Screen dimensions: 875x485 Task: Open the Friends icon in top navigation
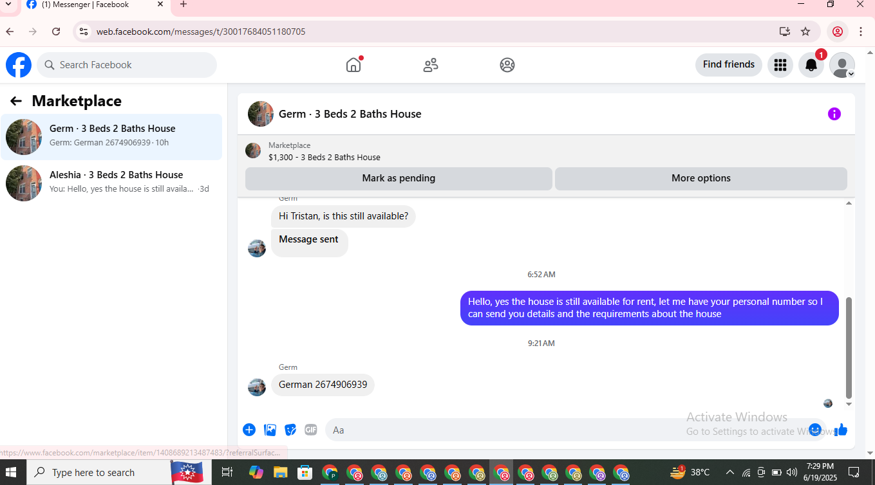(431, 65)
